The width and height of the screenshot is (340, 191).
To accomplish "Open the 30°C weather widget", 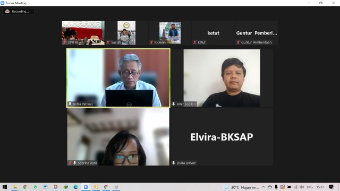I will tap(241, 187).
